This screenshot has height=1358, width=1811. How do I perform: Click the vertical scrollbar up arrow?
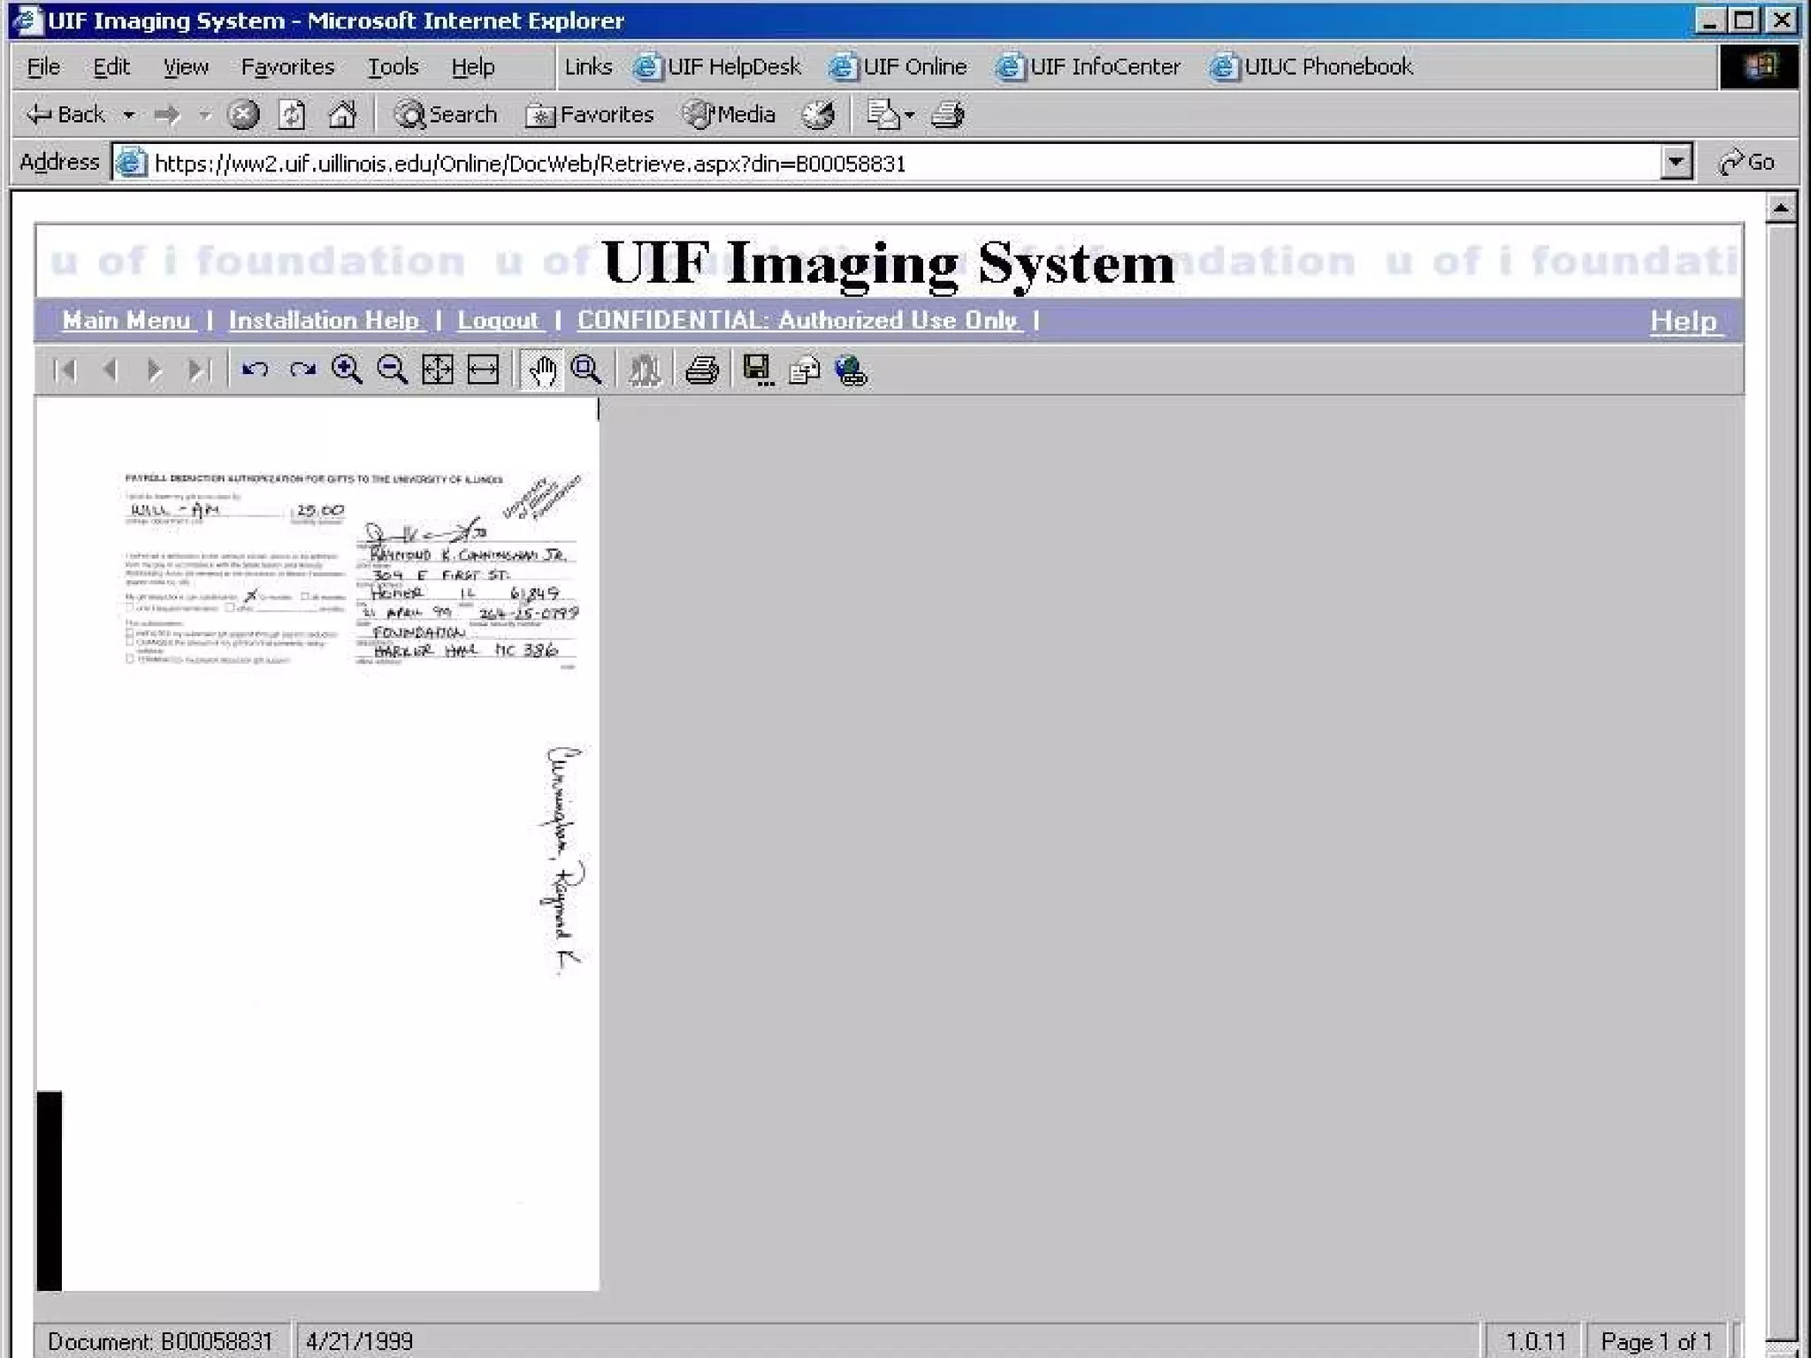pyautogui.click(x=1780, y=209)
